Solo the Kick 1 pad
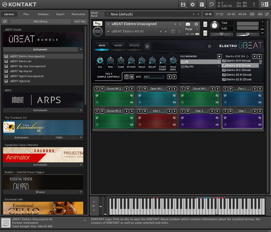271x232 pixels. pos(140,111)
